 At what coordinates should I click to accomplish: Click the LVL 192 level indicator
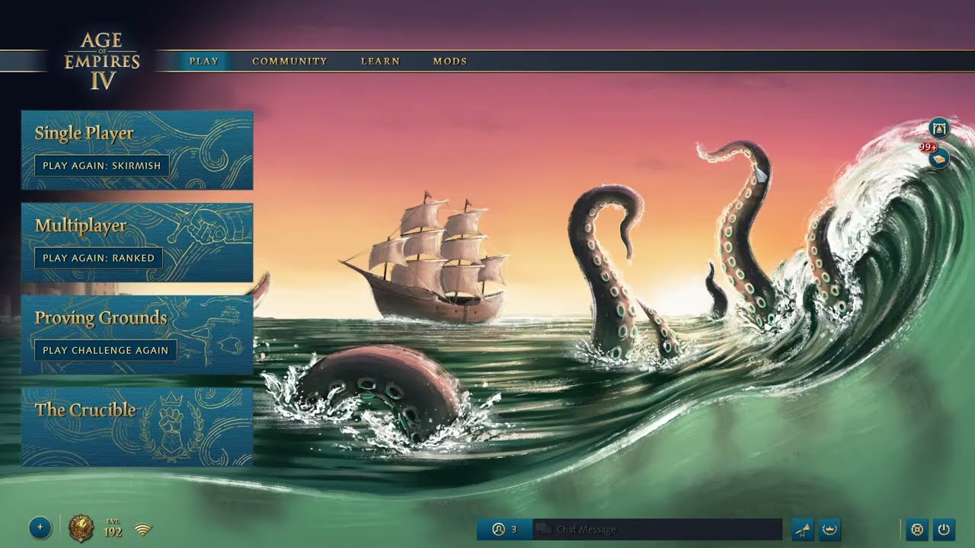click(x=113, y=528)
